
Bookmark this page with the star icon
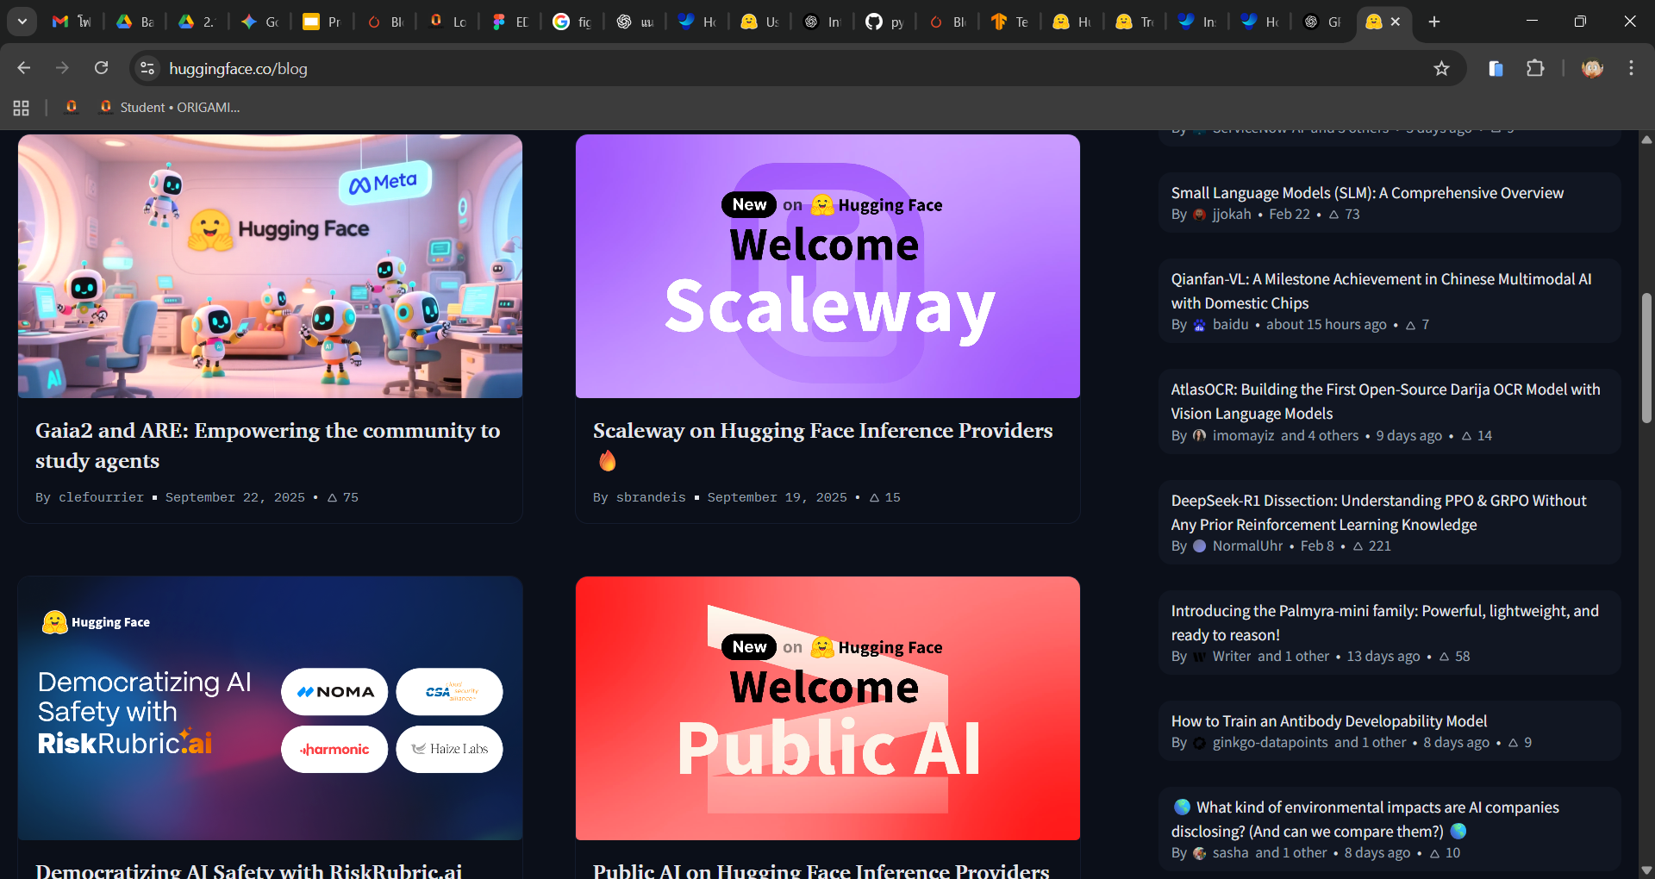(1441, 69)
